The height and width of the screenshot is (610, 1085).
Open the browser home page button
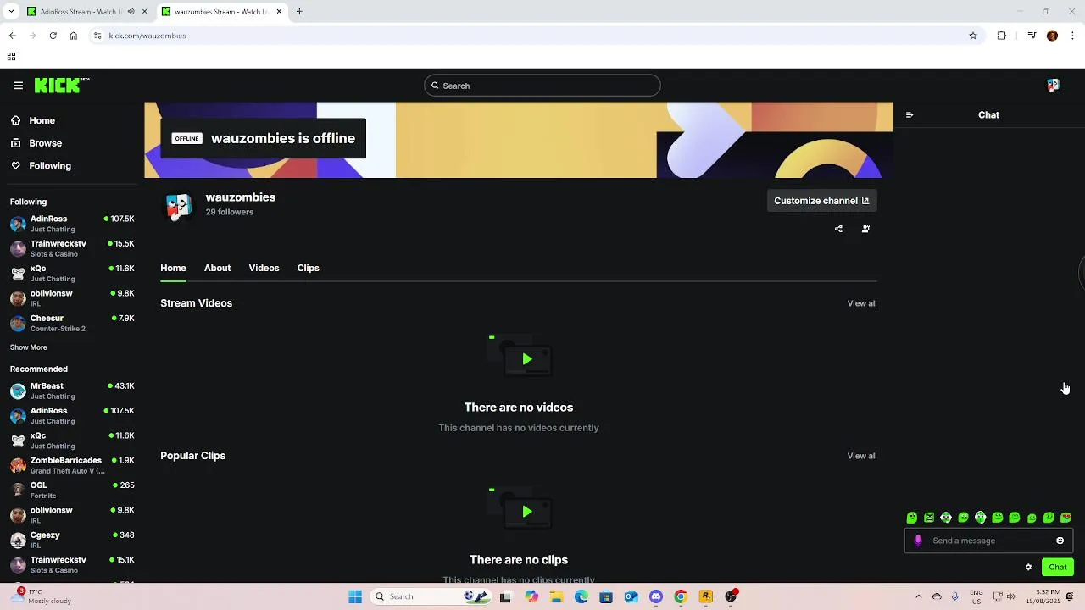click(74, 36)
